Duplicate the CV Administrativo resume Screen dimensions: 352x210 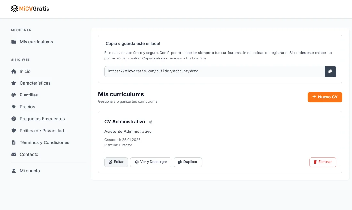188,162
